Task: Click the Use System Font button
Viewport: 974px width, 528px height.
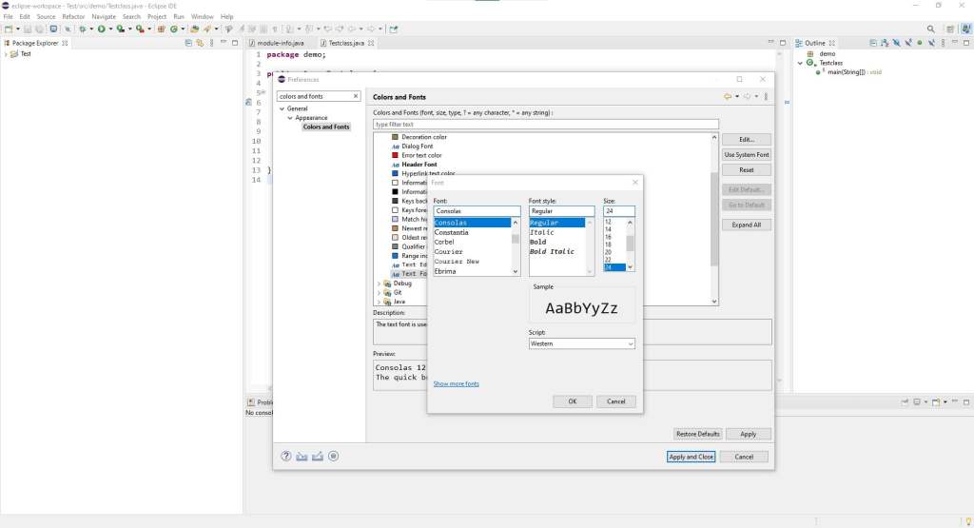Action: point(746,155)
